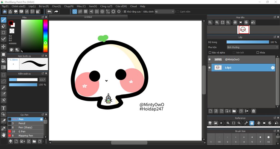
Task: Add a new layer folder
Action: (234, 111)
